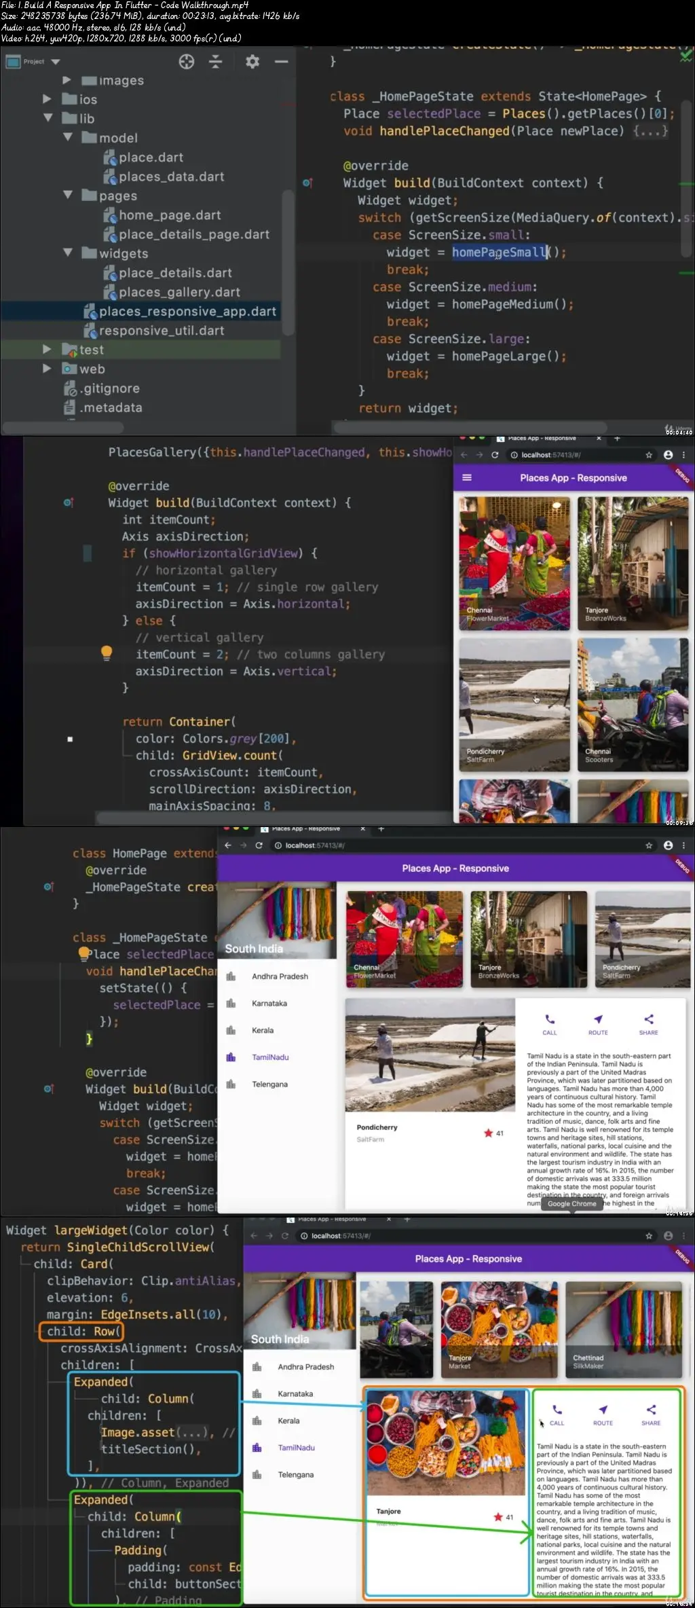Image resolution: width=695 pixels, height=1608 pixels.
Task: Click the override gutter icon beside build in project-tree frame
Action: [307, 183]
